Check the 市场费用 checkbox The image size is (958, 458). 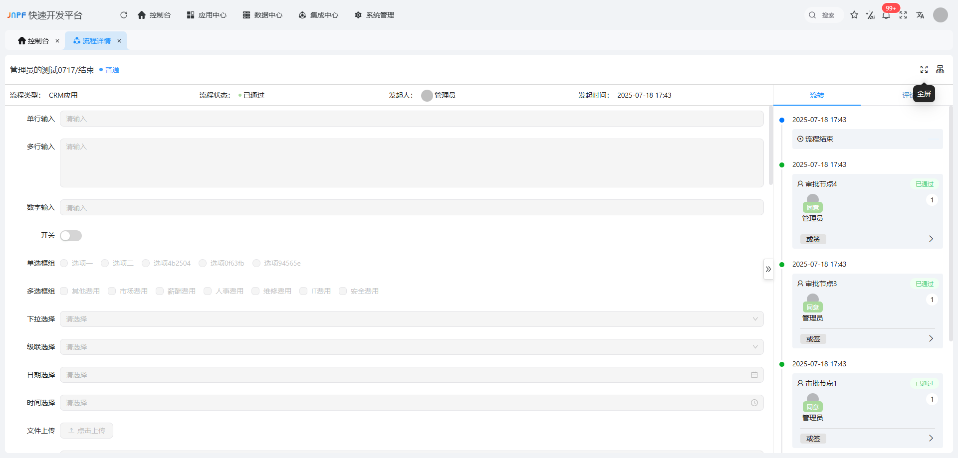pyautogui.click(x=112, y=291)
